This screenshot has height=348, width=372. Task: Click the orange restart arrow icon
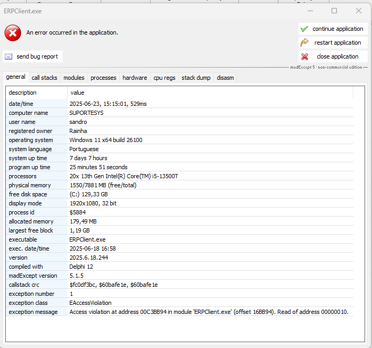coord(304,43)
